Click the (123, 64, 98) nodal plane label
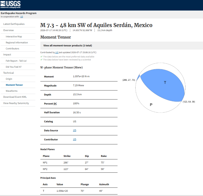The image size is (203, 196). tap(189, 102)
